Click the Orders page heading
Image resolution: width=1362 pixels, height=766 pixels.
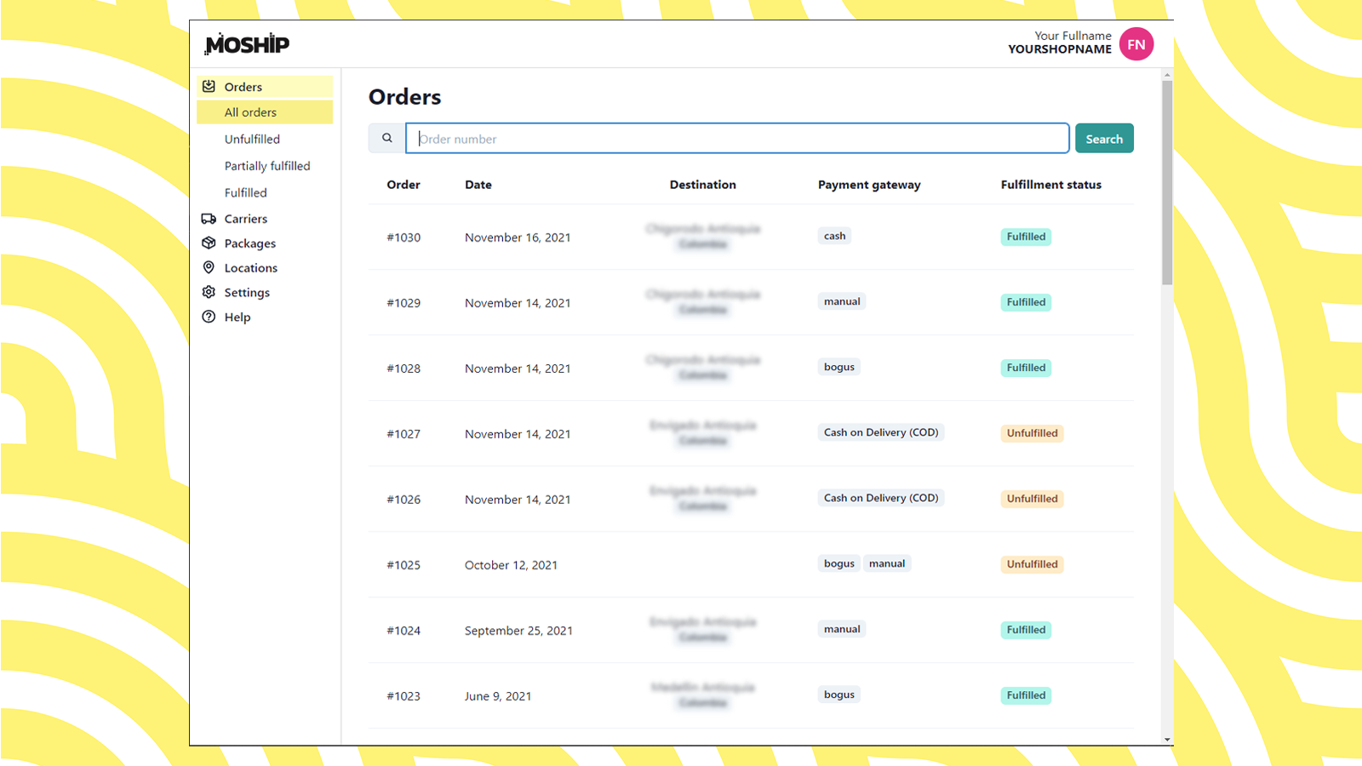[404, 97]
